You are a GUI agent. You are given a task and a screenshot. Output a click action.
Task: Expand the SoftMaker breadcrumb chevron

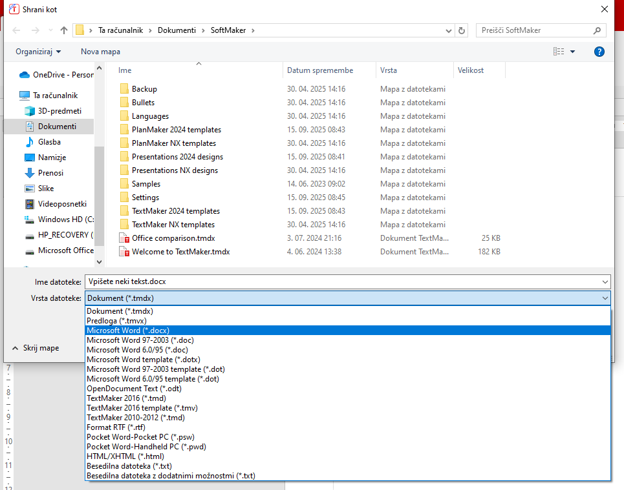[253, 30]
